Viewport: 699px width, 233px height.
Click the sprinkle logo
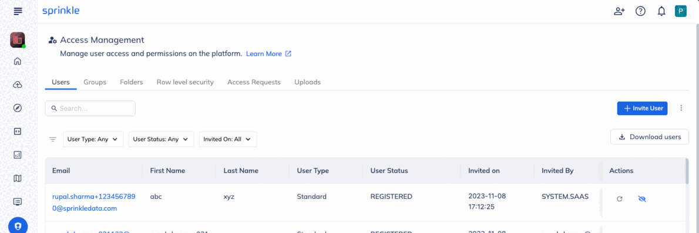point(61,11)
